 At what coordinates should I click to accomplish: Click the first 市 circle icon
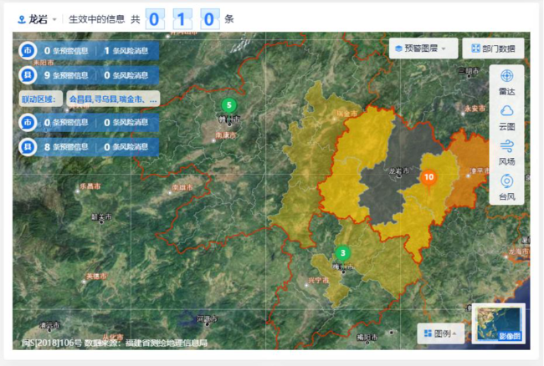28,50
